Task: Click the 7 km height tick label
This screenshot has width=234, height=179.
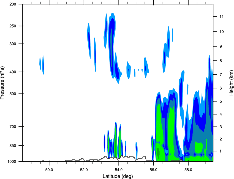Action: 221,75
